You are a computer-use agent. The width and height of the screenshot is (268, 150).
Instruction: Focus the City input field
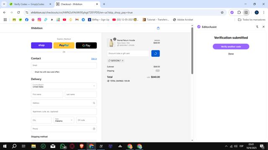coord(41,120)
